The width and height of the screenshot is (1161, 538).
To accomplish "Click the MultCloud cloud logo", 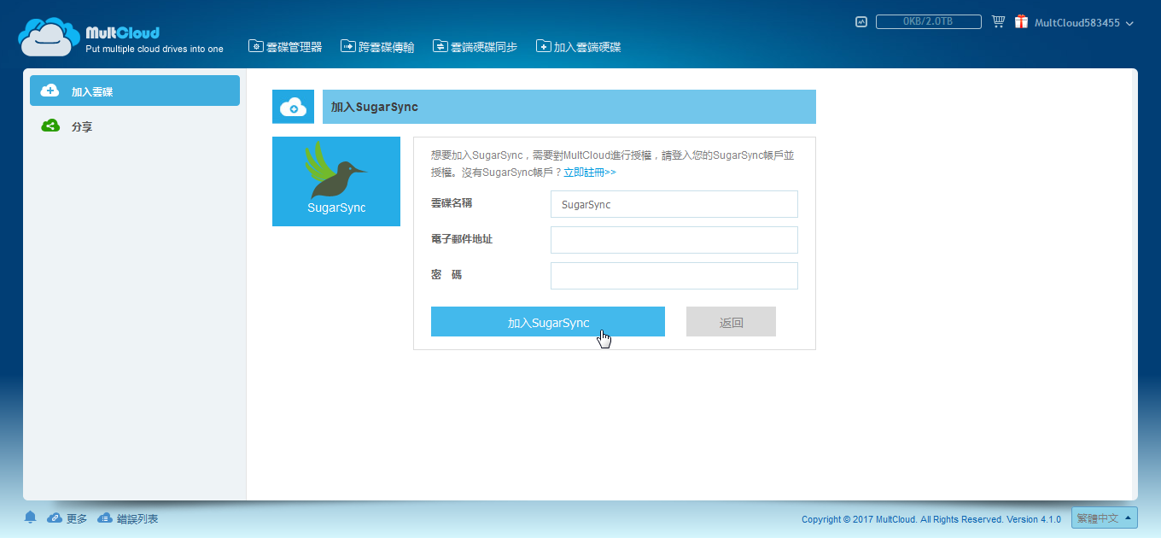I will [x=49, y=37].
